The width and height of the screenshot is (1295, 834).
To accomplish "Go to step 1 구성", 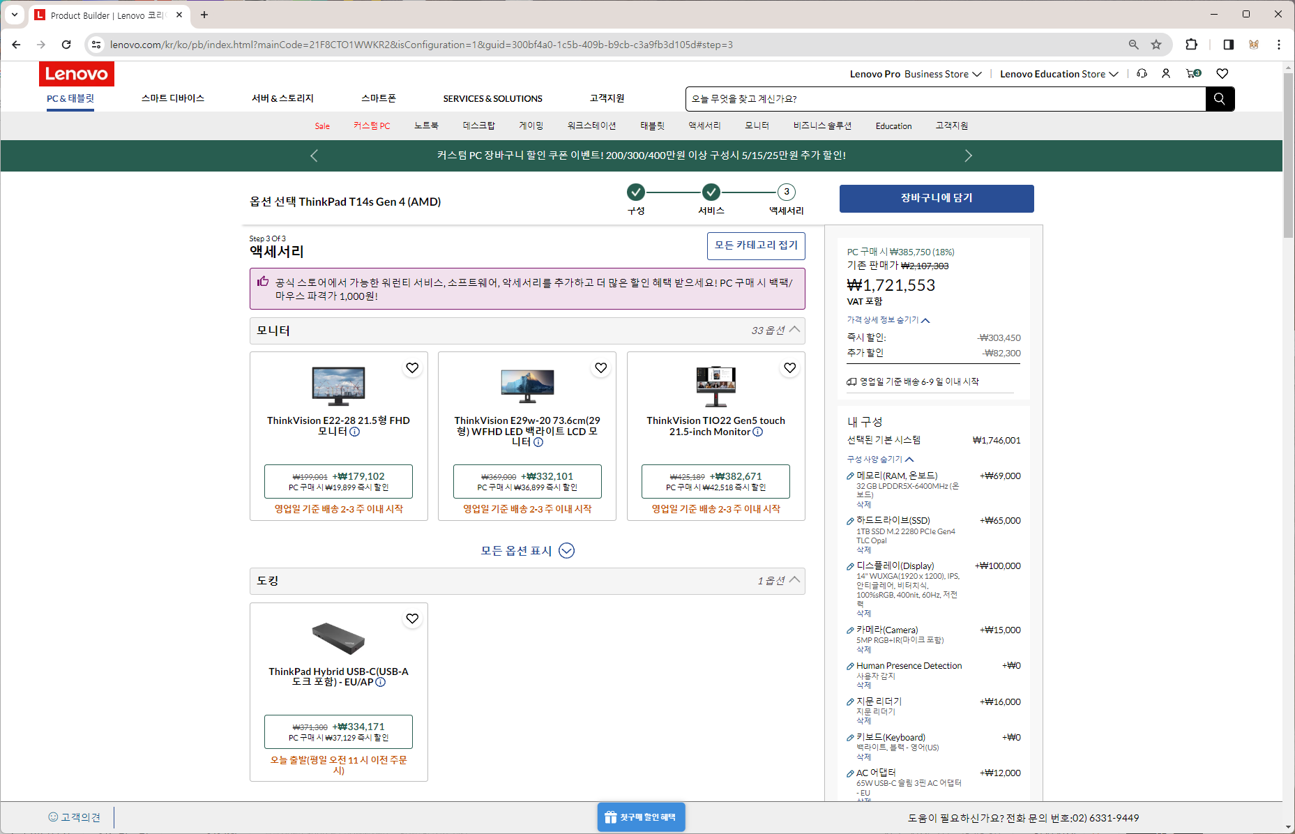I will [635, 192].
